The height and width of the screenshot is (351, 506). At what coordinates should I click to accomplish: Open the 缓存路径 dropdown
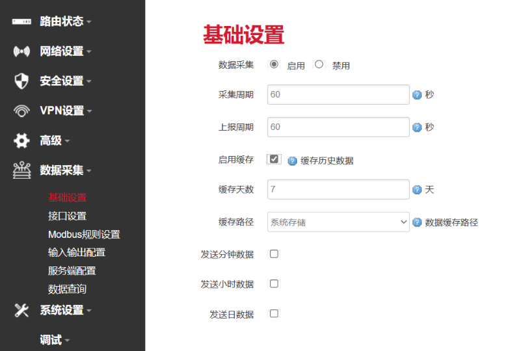point(338,222)
